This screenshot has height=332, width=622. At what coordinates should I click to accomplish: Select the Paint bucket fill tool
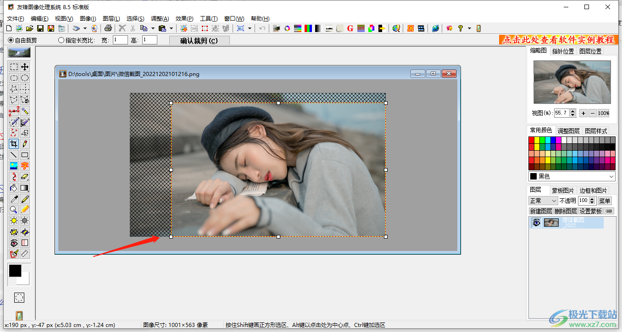pyautogui.click(x=14, y=188)
